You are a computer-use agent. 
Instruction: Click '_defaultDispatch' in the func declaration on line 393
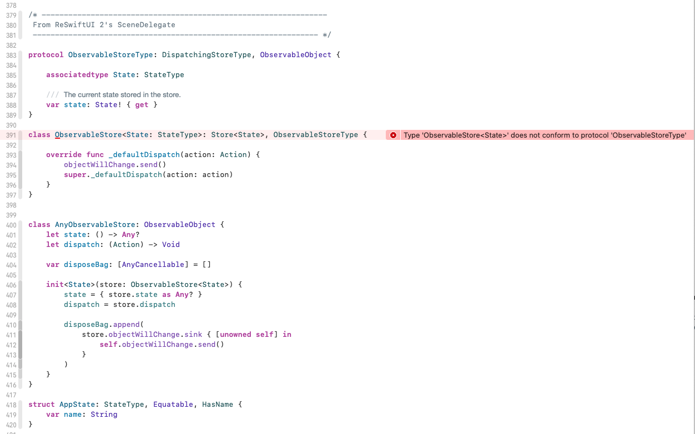(x=144, y=155)
